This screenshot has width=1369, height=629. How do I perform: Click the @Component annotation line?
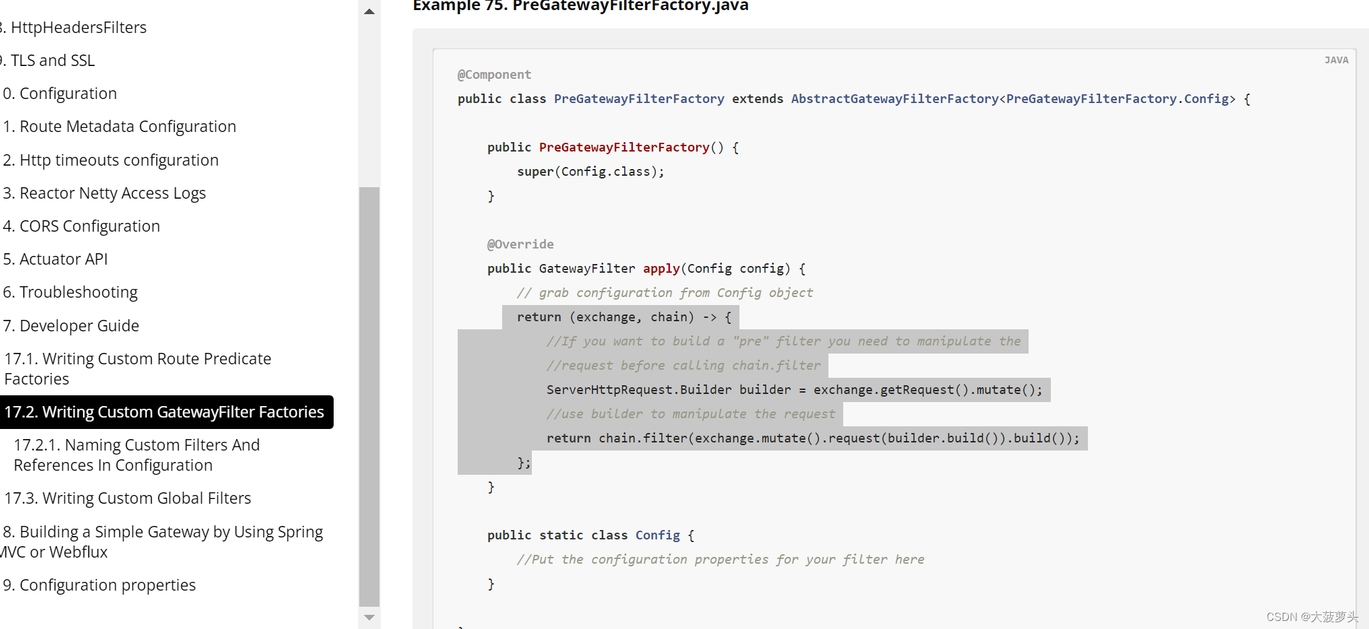494,75
